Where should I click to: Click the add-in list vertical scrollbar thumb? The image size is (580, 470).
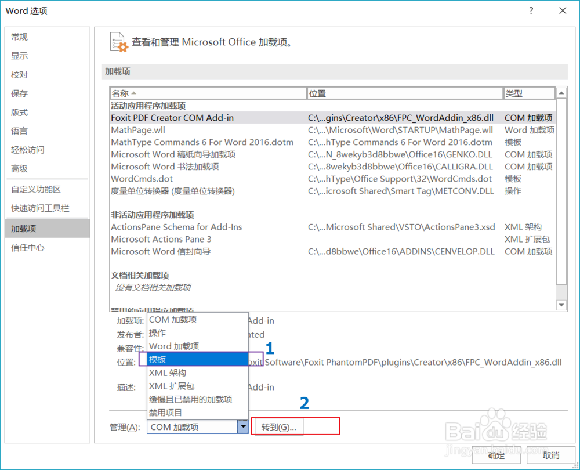tap(561, 191)
